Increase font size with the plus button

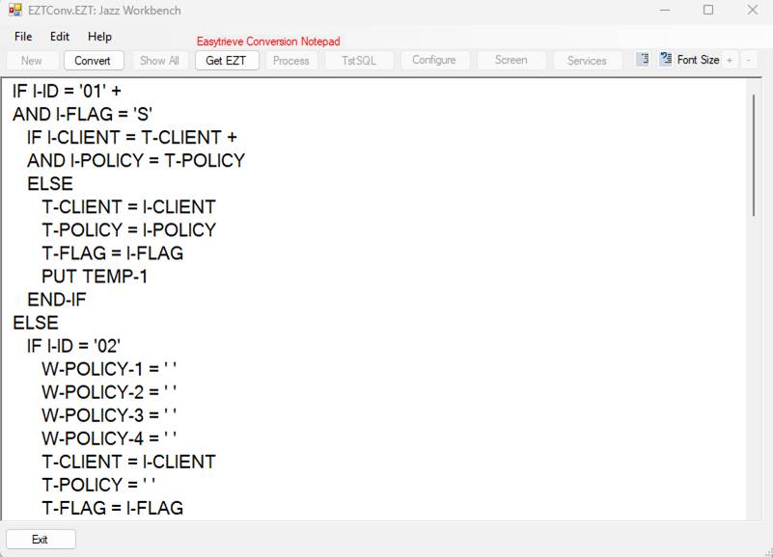coord(730,60)
